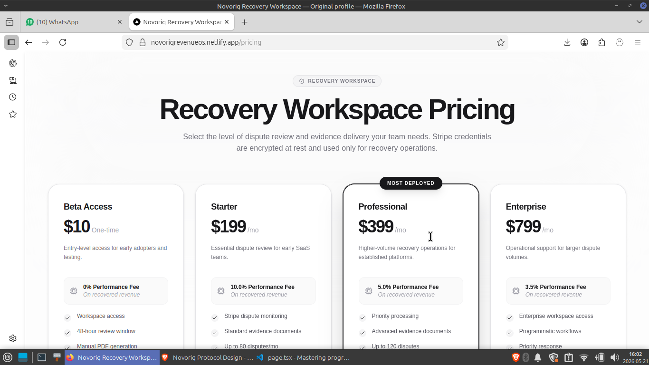The width and height of the screenshot is (649, 365).
Task: Open volume speaker tray icon
Action: [x=614, y=357]
